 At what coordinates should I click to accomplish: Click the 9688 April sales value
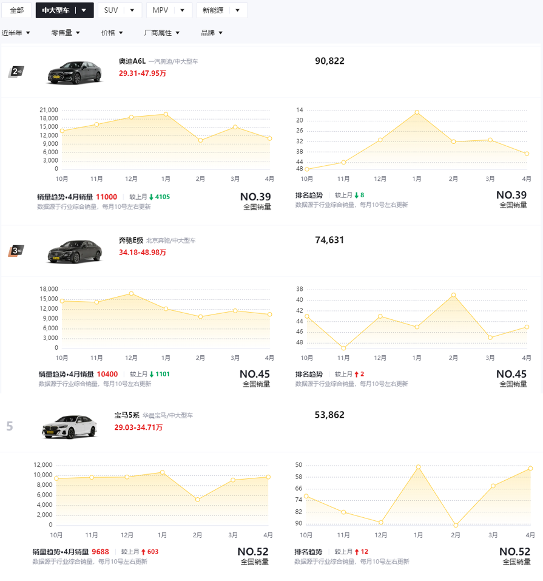point(100,552)
